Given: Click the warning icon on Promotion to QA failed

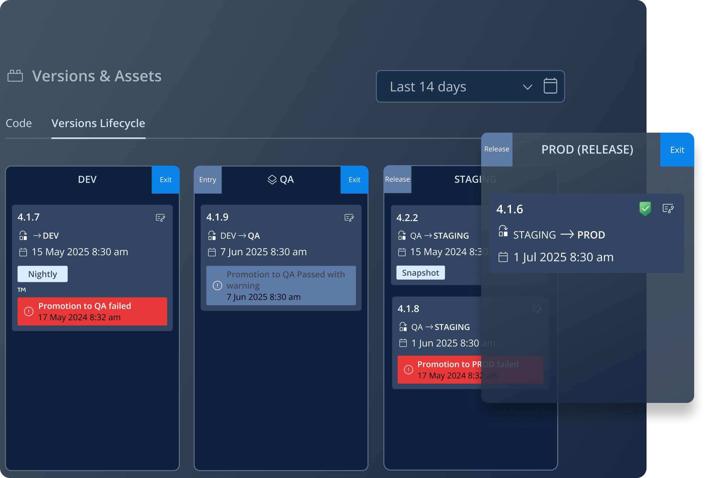Looking at the screenshot, I should [x=29, y=311].
